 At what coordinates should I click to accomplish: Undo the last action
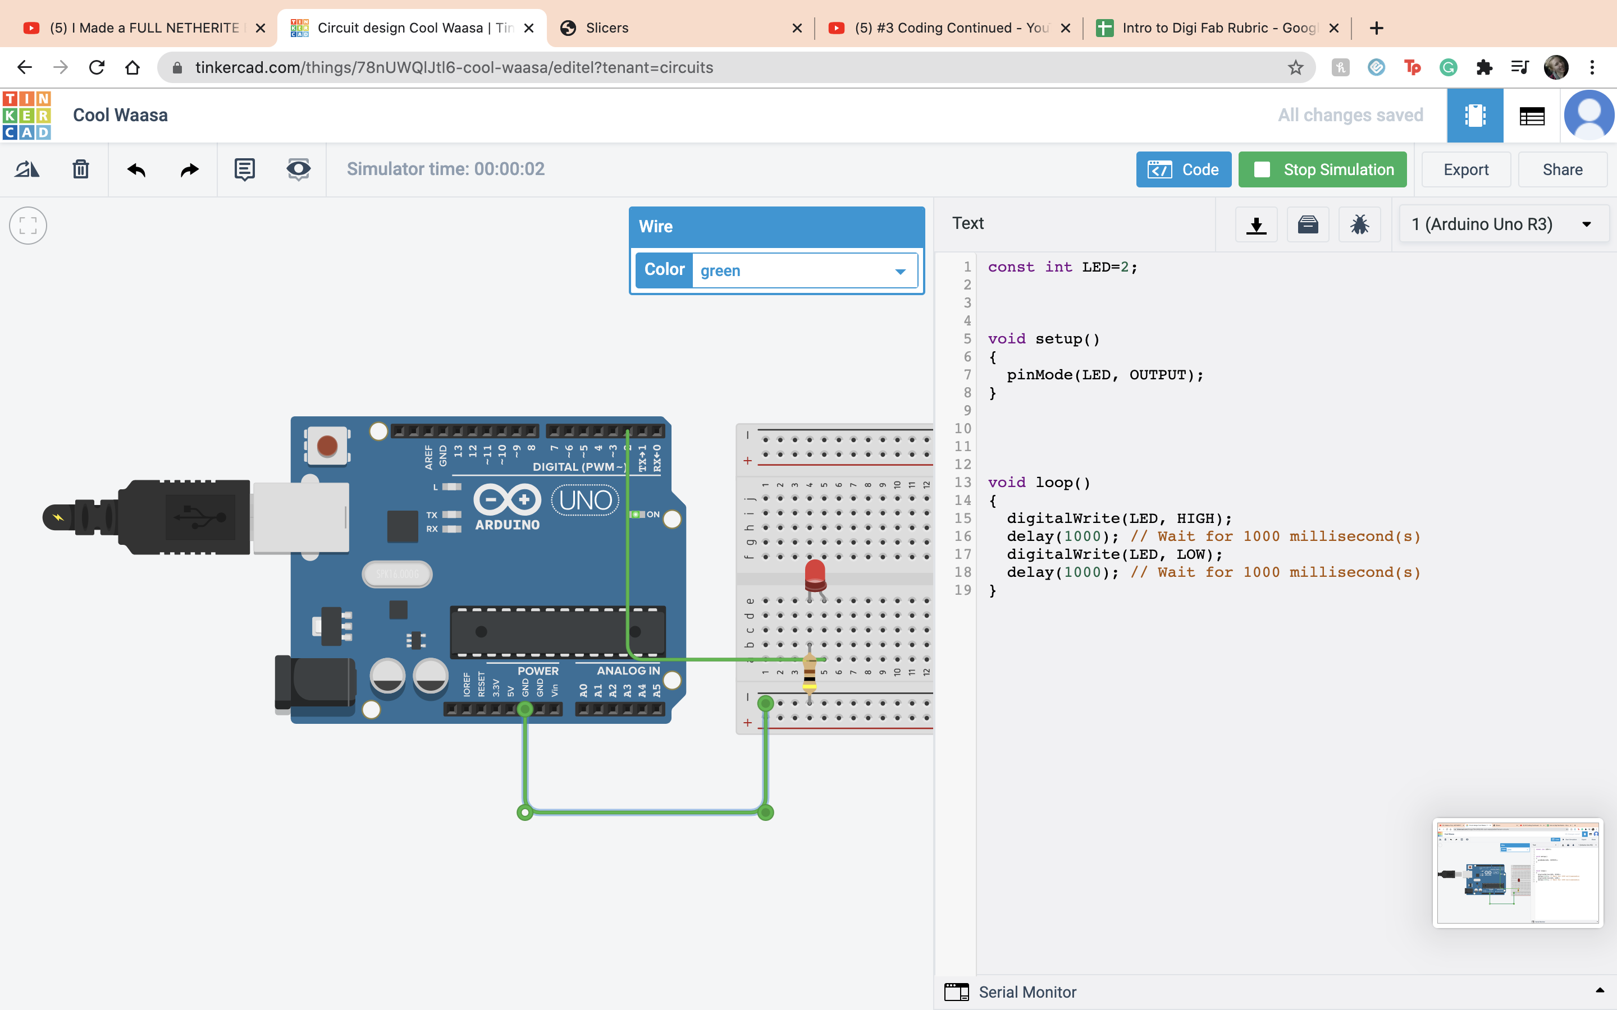point(136,169)
